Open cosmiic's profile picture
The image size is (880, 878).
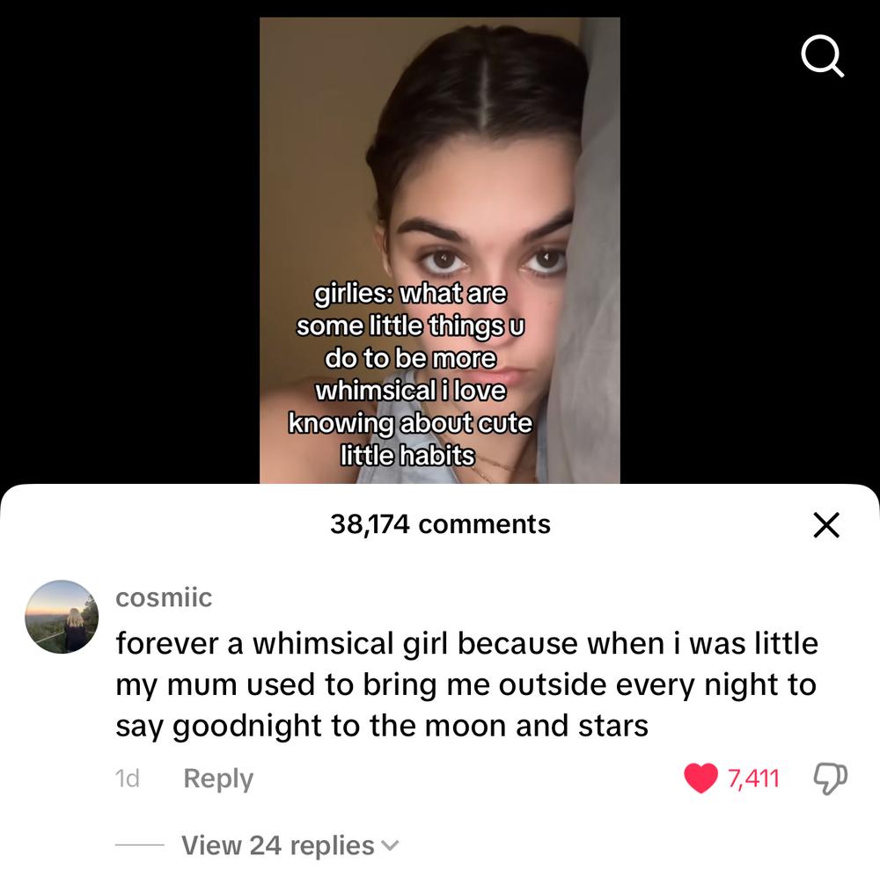(x=62, y=617)
